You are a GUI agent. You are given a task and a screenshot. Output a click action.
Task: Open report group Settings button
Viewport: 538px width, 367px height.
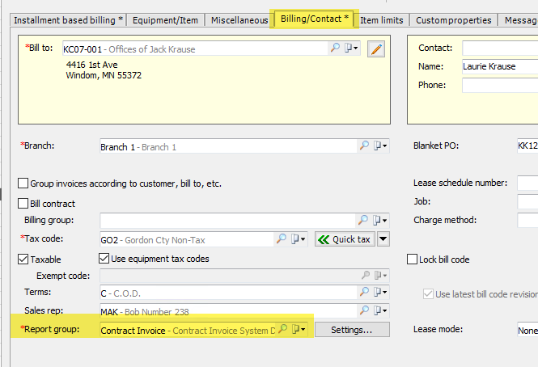[x=352, y=330]
